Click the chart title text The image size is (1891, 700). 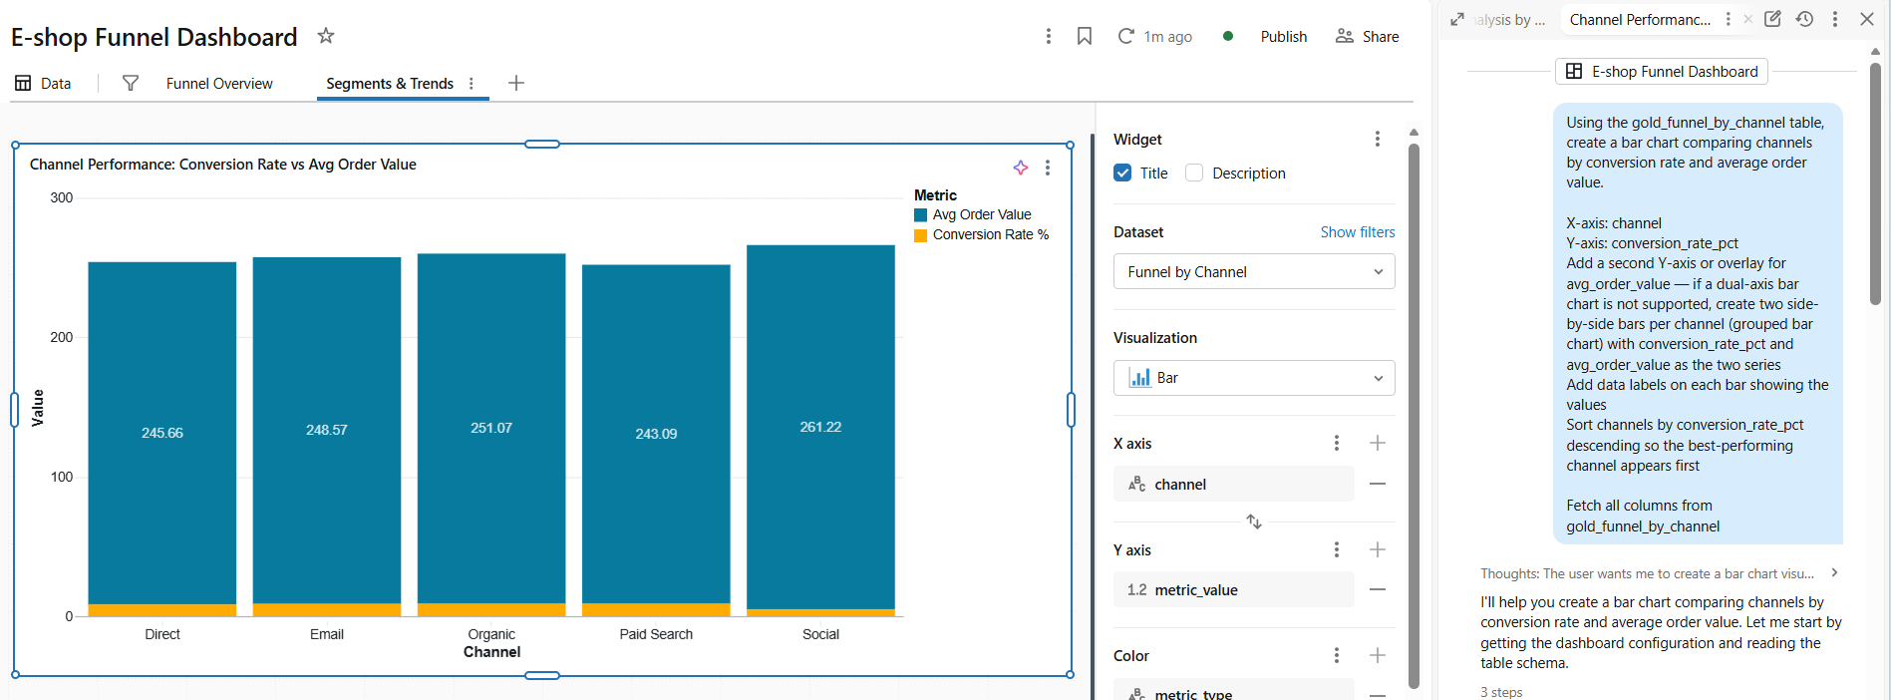(x=223, y=165)
